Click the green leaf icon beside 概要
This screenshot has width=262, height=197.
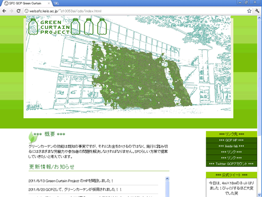point(32,137)
